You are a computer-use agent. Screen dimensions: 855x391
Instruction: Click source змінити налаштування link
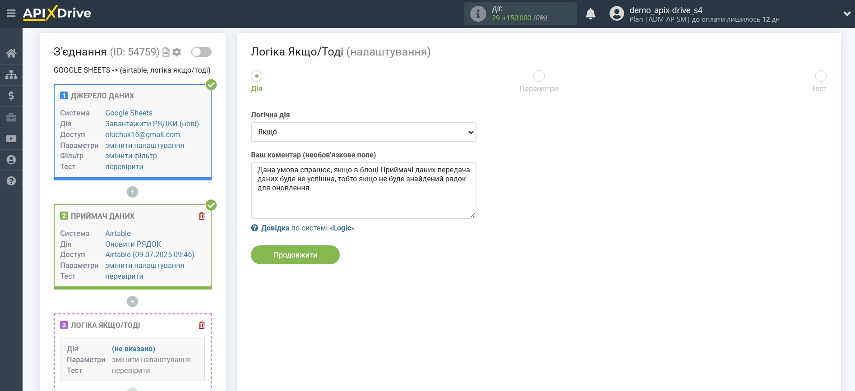pos(144,146)
